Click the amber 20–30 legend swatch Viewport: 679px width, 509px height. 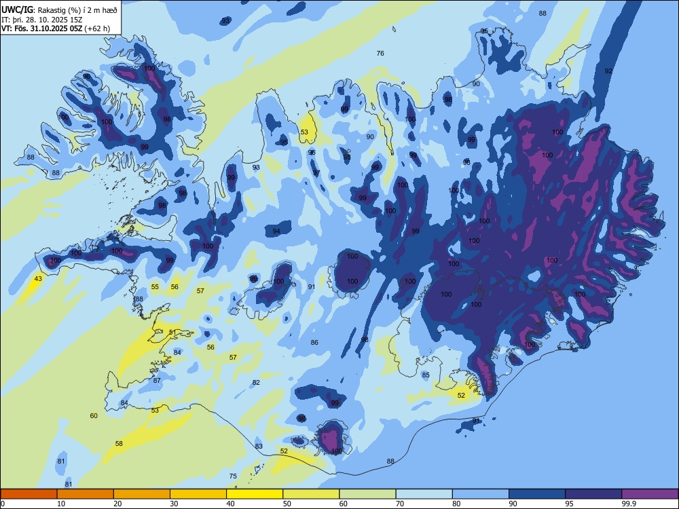142,494
